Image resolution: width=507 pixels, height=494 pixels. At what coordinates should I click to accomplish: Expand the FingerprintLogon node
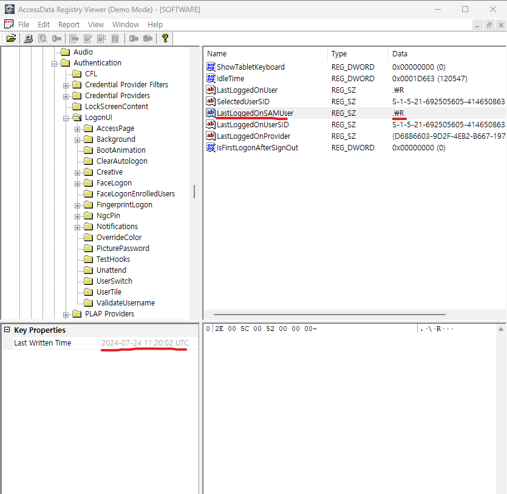(x=77, y=205)
